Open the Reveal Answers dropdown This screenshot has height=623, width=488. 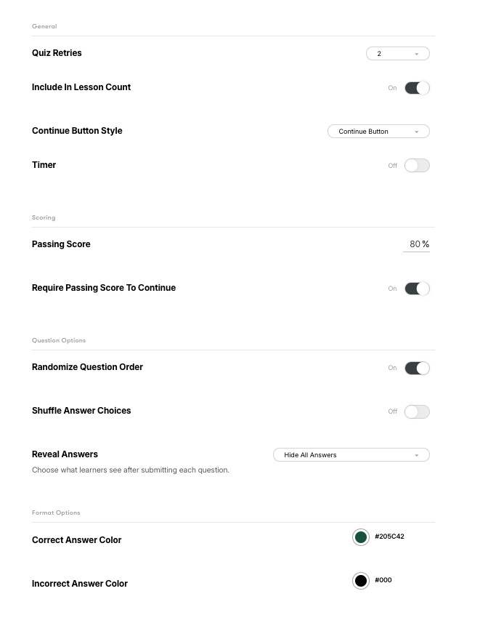tap(351, 455)
